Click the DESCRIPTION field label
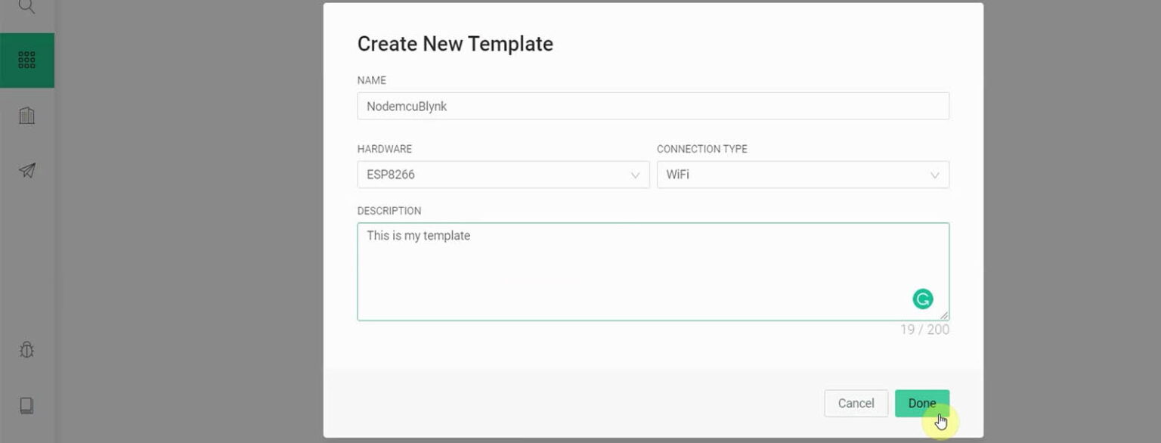Viewport: 1161px width, 443px height. pos(389,211)
